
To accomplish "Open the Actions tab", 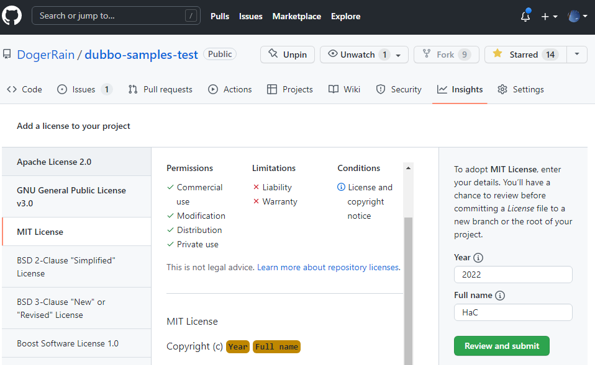I will pos(230,89).
